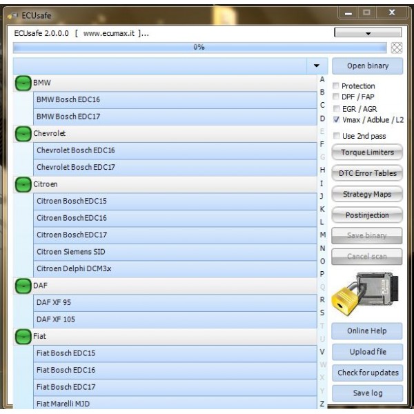Jump to letter V in alphabet index
This screenshot has width=414, height=414.
[x=322, y=352]
